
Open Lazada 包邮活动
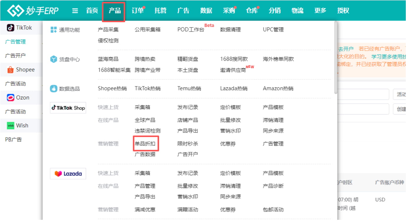[x=273, y=210]
